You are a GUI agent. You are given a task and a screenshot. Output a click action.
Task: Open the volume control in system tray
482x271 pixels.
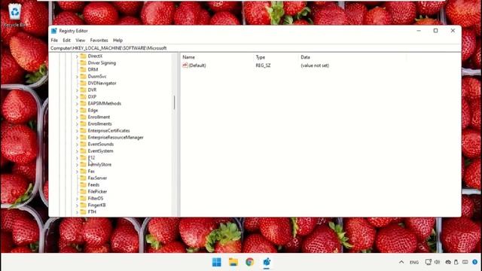[x=437, y=262]
